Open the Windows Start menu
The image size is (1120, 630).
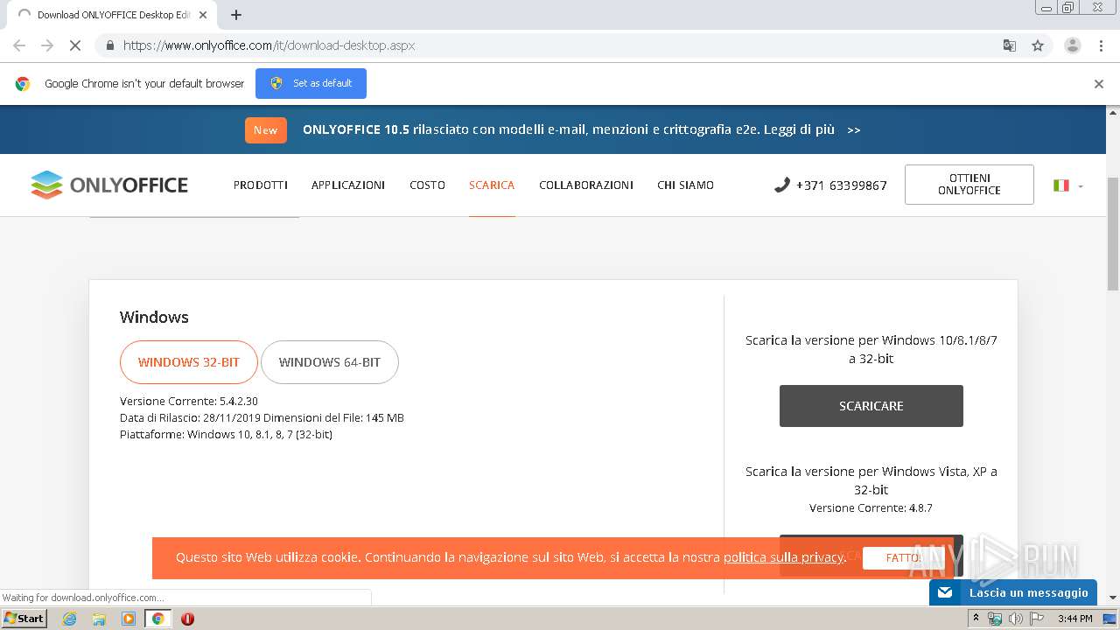[24, 618]
